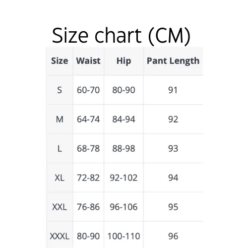Select the waist value 60-70
This screenshot has height=248, width=248.
point(88,90)
